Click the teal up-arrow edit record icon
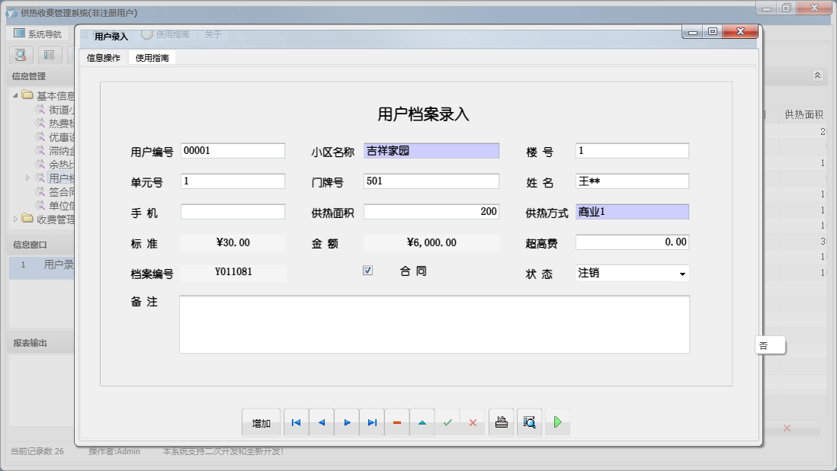 (x=422, y=423)
